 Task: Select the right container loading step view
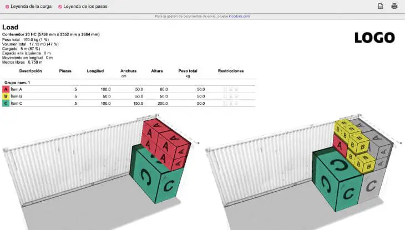(302, 166)
